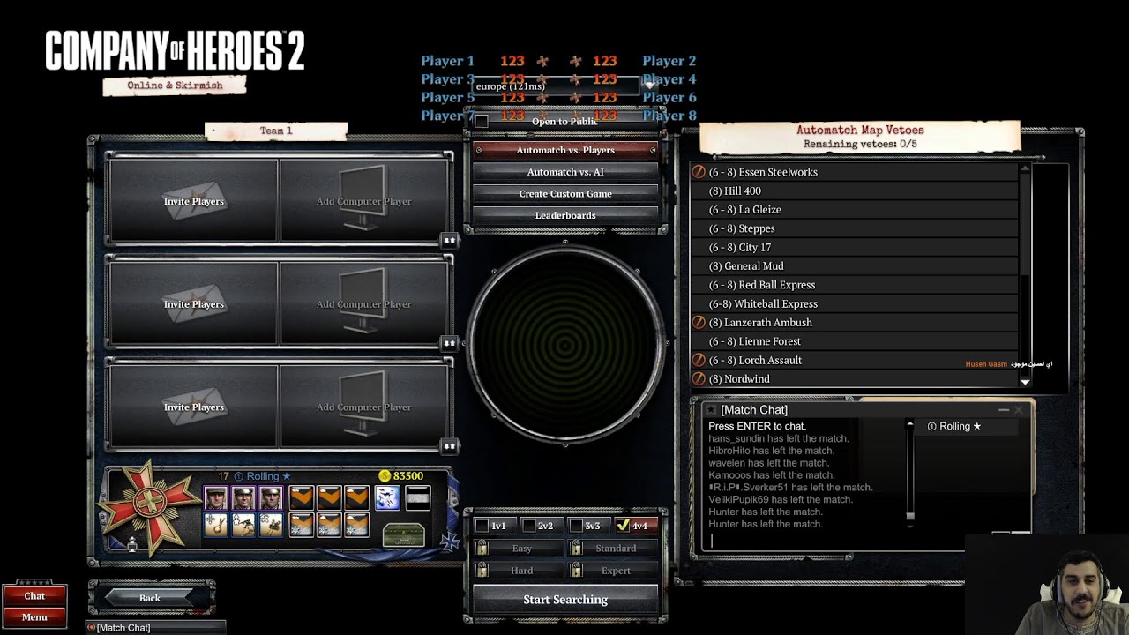Enable the 1v1 match size checkbox
The image size is (1129, 635).
click(x=482, y=526)
